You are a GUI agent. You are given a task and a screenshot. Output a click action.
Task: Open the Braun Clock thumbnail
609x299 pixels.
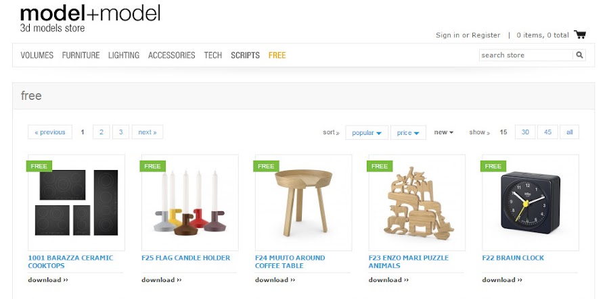click(530, 202)
